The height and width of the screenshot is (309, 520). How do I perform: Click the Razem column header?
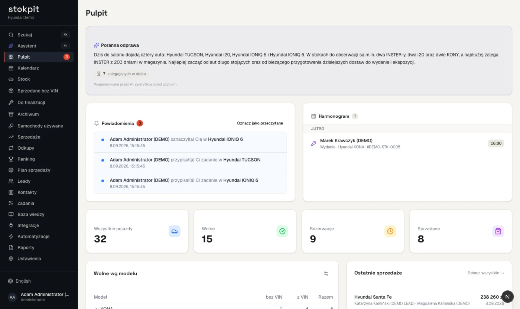(x=326, y=297)
